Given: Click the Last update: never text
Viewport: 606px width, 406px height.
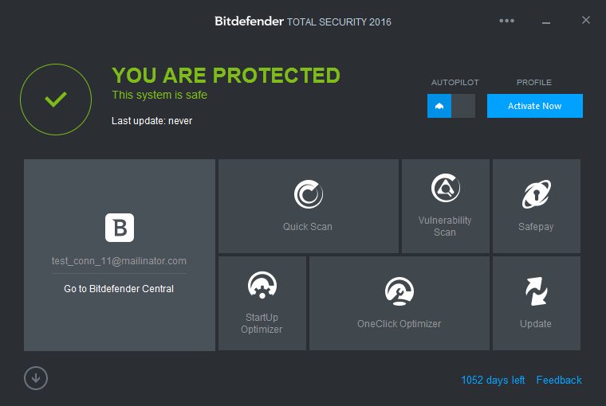Looking at the screenshot, I should click(x=151, y=121).
